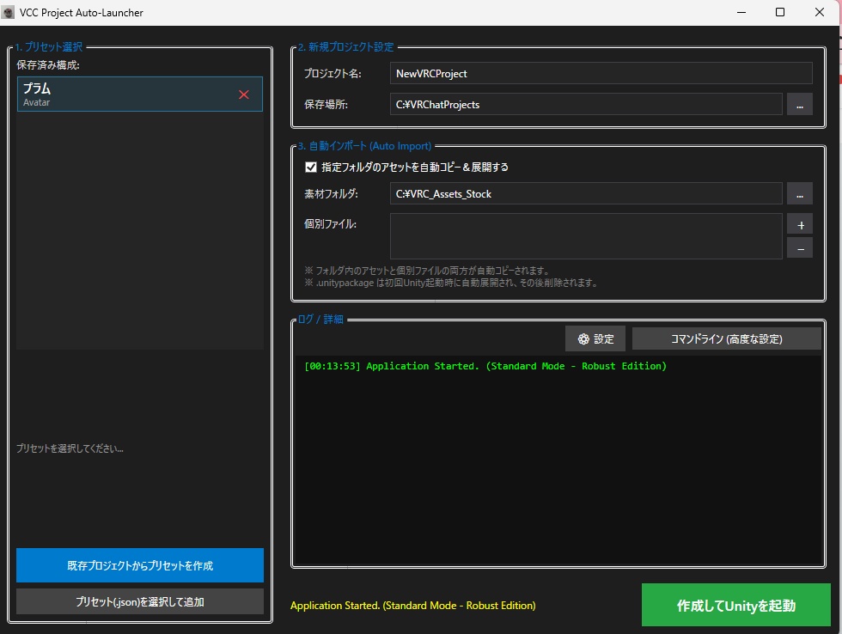The image size is (842, 634).
Task: Remove a file with the minus icon
Action: pos(799,247)
